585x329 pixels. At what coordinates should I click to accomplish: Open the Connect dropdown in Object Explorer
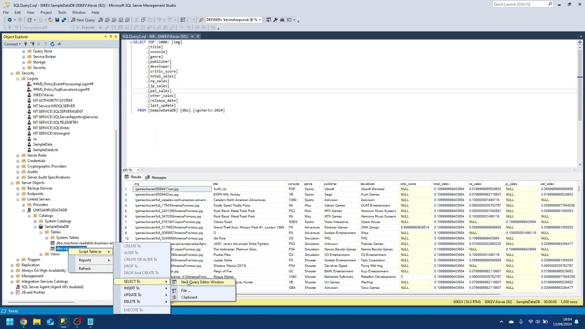pos(12,44)
